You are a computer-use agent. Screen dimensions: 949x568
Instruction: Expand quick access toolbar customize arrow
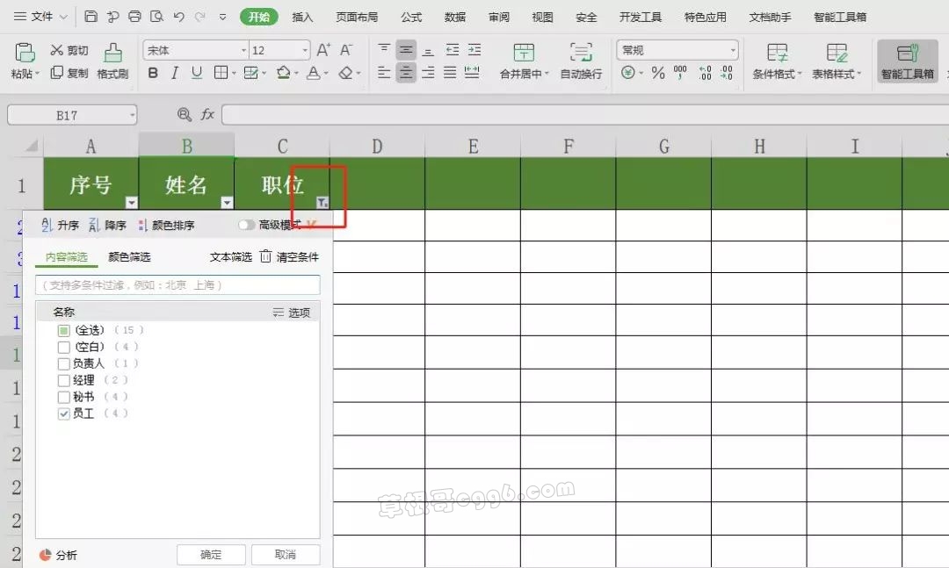click(x=222, y=17)
